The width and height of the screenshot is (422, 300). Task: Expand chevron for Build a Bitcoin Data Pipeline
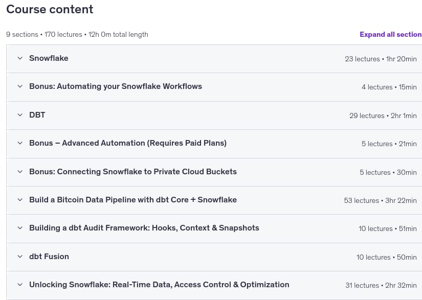20,200
